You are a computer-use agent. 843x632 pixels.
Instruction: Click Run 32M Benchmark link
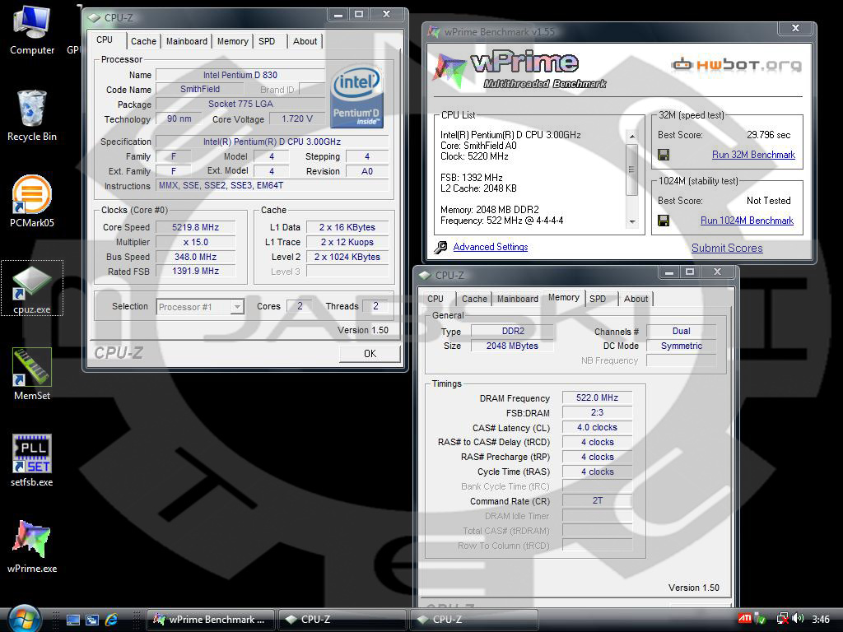pos(753,155)
